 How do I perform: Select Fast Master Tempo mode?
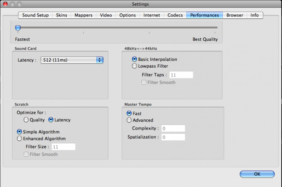(x=129, y=113)
